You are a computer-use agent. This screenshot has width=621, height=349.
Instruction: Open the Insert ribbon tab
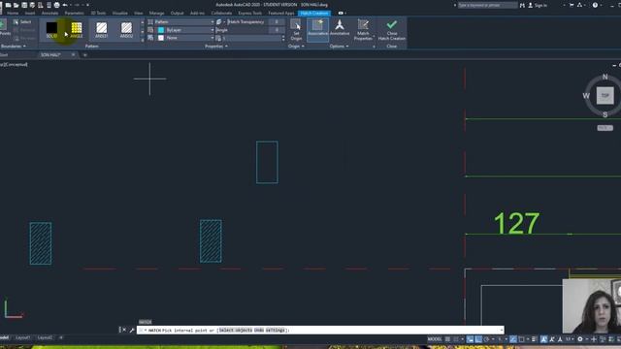[30, 13]
